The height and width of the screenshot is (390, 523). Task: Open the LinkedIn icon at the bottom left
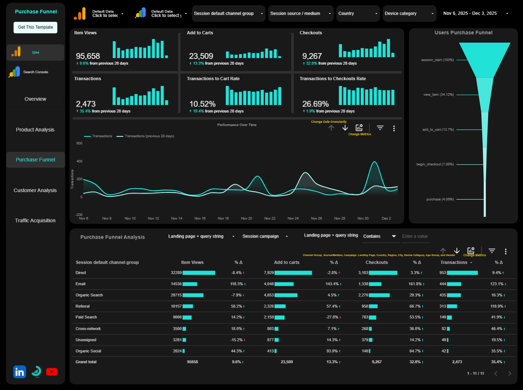19,372
